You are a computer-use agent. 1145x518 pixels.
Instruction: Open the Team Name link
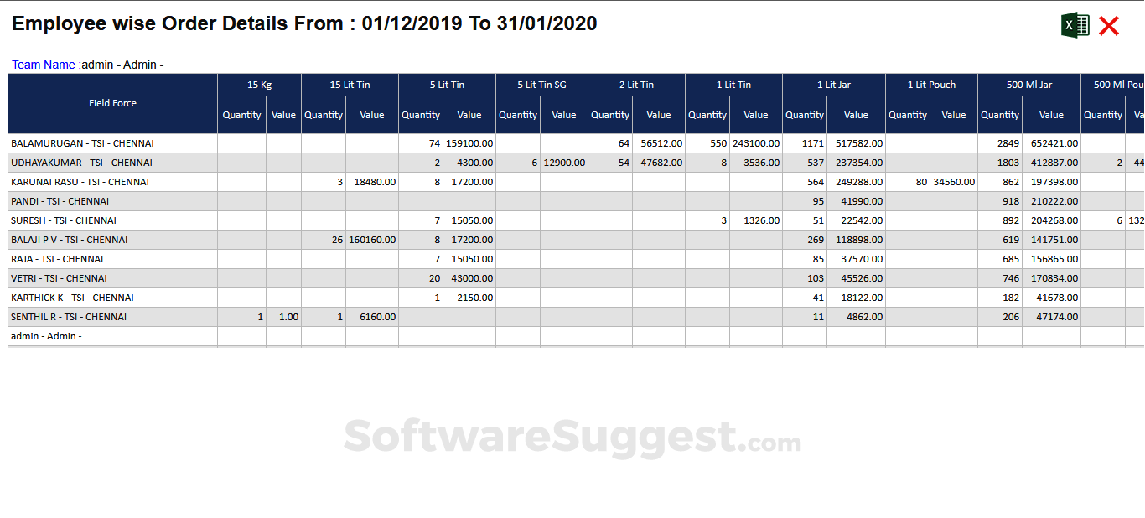(43, 64)
